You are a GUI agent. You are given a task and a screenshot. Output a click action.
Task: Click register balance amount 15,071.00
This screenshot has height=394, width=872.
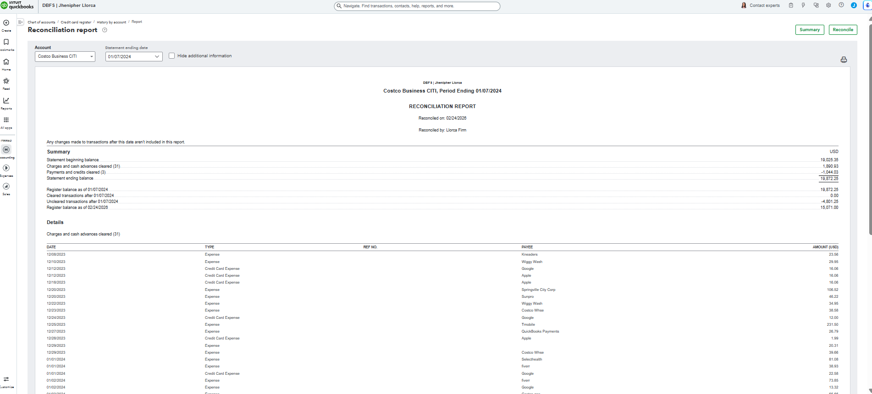tap(829, 208)
